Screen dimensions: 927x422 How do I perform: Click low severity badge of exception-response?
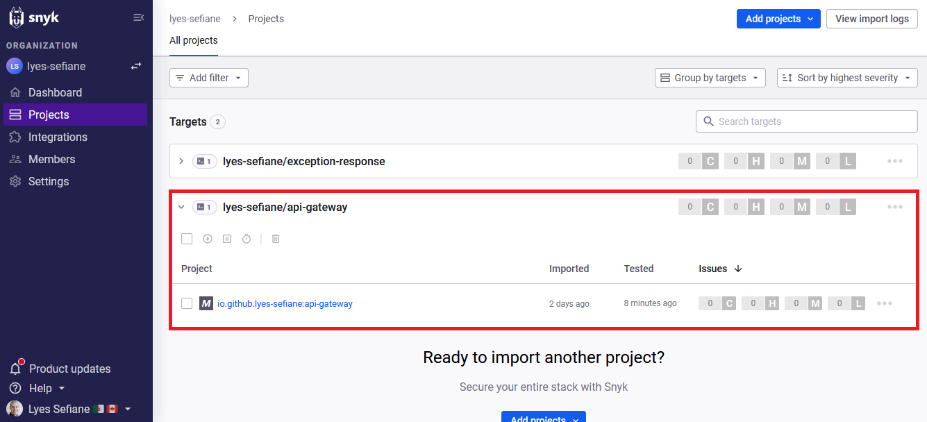tap(836, 161)
